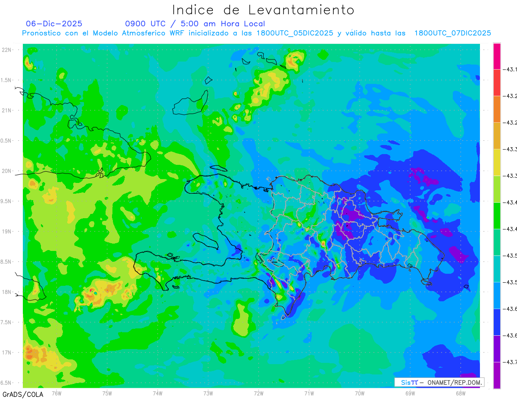This screenshot has width=517, height=399.
Task: Click the '72W' longitude label
Action: [x=258, y=393]
